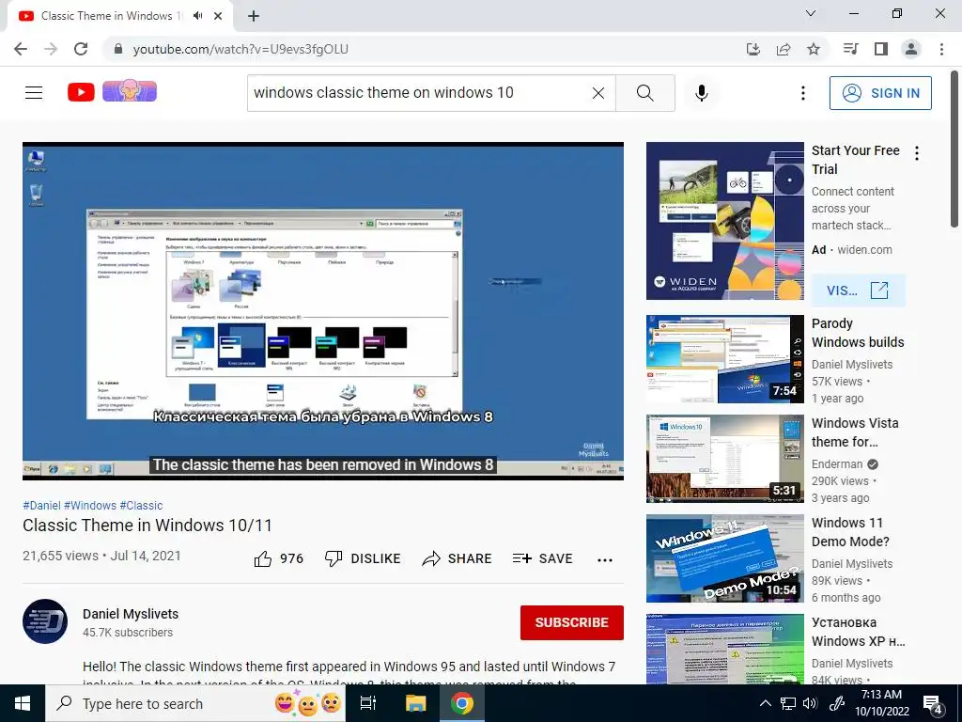Image resolution: width=962 pixels, height=722 pixels.
Task: Click the page vertical scrollbar
Action: [954, 150]
